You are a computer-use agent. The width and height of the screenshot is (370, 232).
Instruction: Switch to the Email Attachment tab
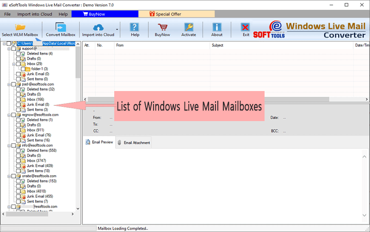coord(134,143)
